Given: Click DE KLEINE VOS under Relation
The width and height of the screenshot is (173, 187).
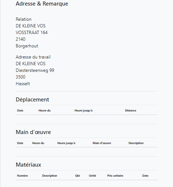Looking at the screenshot, I should click(x=30, y=26).
